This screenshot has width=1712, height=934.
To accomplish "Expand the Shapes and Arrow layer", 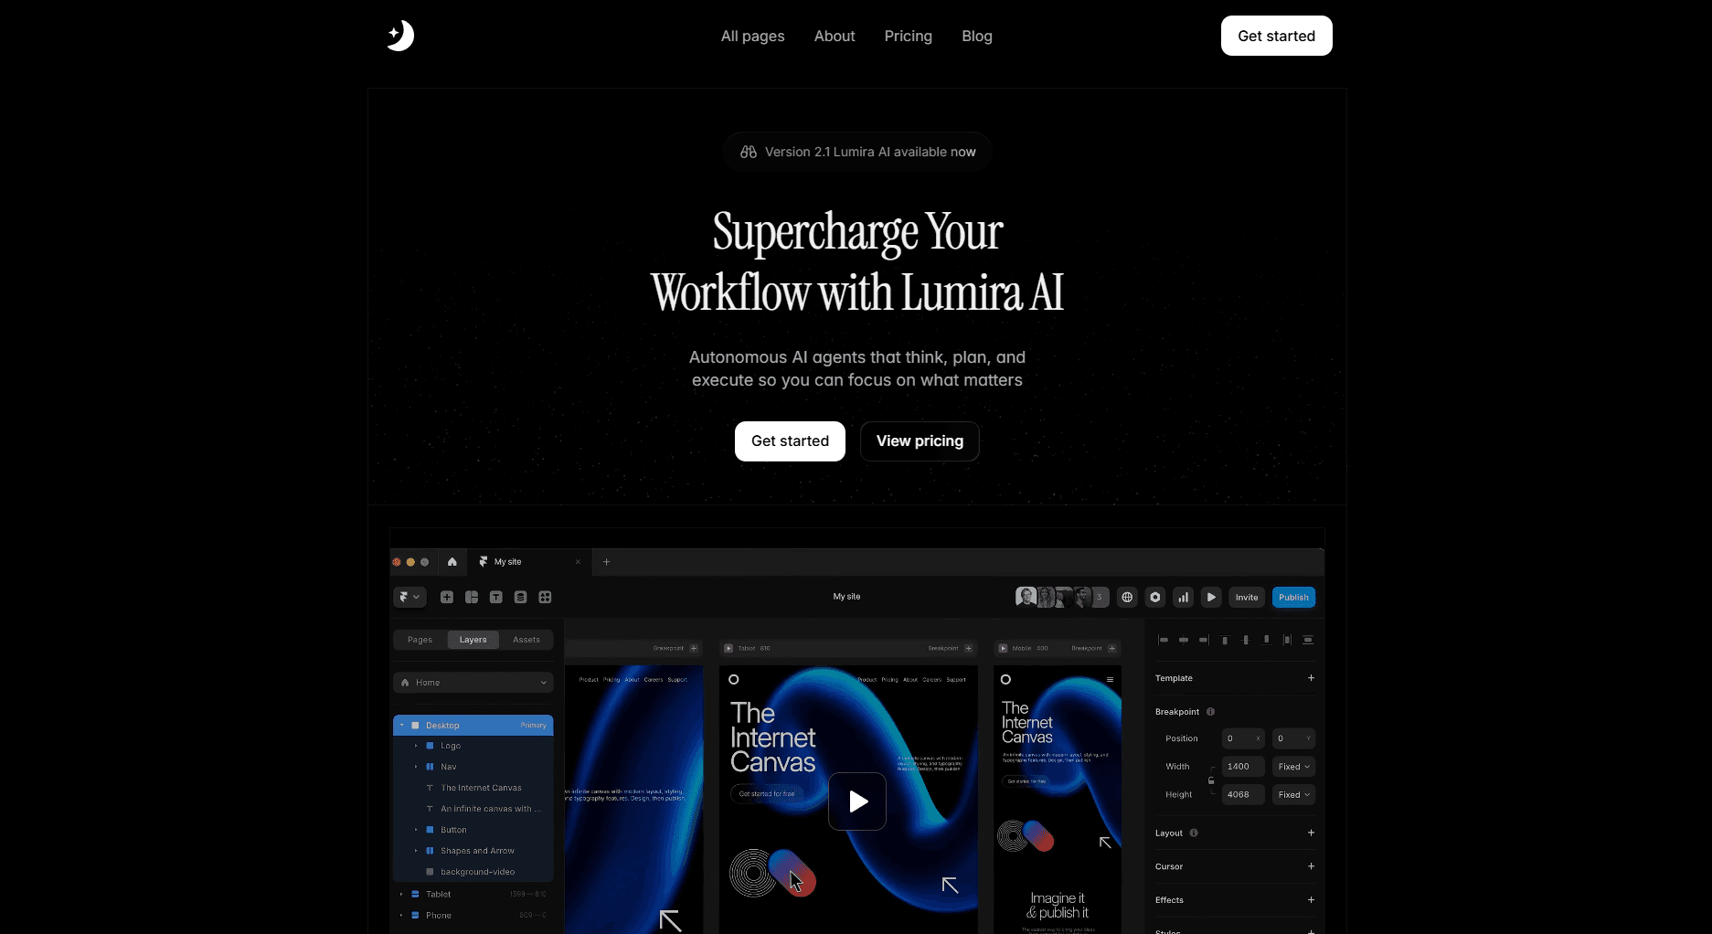I will tap(417, 851).
